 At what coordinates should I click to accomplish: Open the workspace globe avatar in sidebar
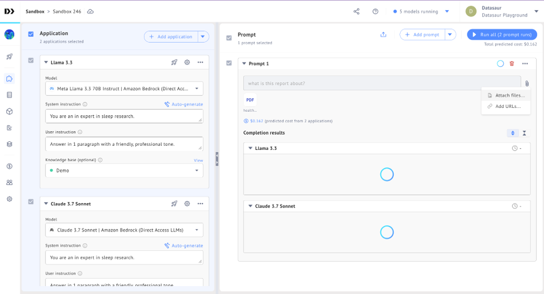click(10, 35)
